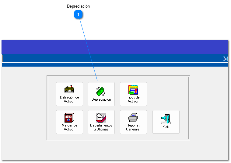
Task: Click the letter M in the header strip
Action: [226, 59]
